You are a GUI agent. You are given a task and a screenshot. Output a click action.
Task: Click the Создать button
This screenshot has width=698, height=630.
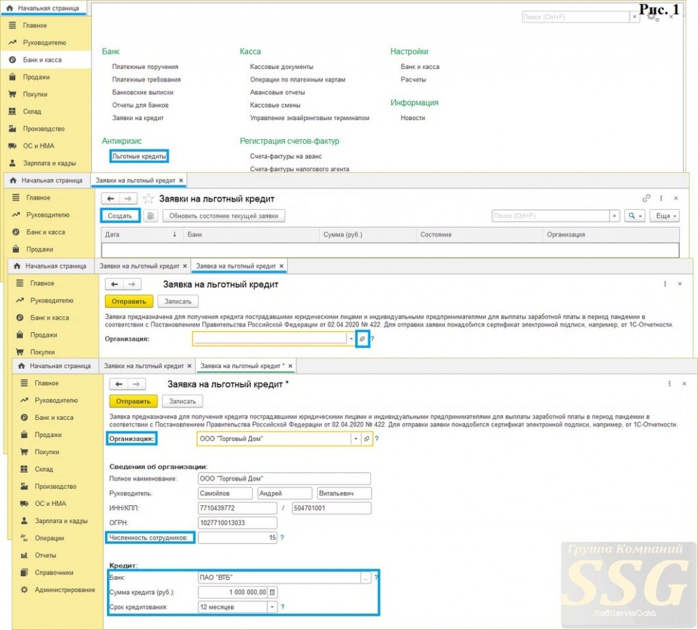(120, 216)
